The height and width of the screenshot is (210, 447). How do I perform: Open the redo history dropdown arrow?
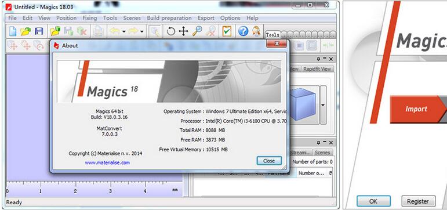pos(141,31)
